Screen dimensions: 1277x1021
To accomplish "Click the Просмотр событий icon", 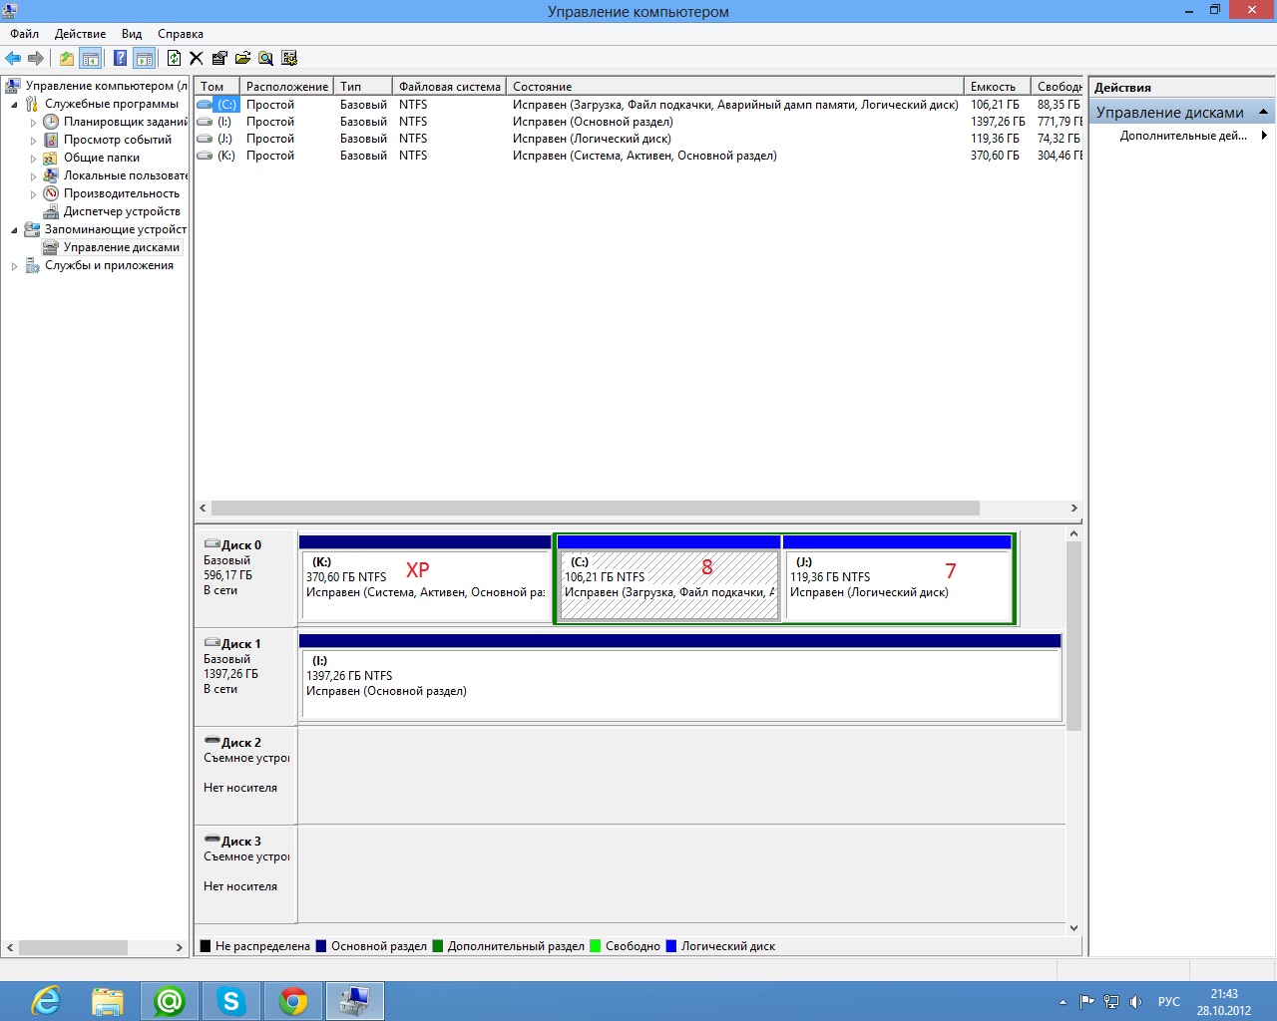I will point(51,140).
